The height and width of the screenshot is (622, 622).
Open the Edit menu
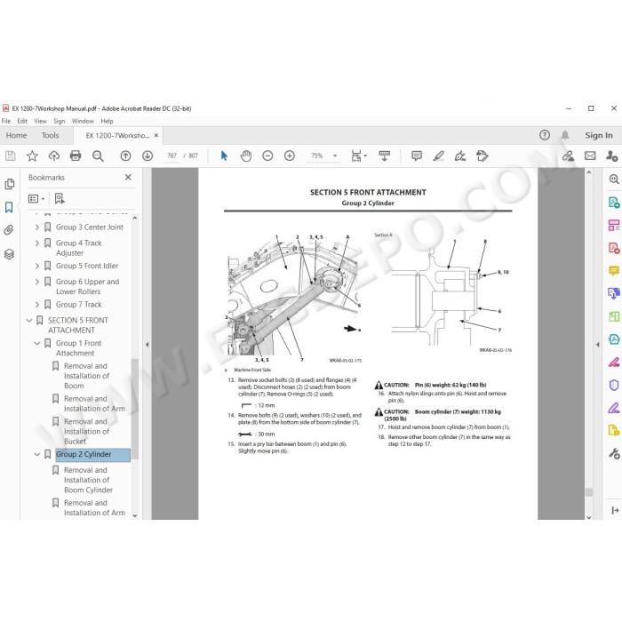(22, 121)
